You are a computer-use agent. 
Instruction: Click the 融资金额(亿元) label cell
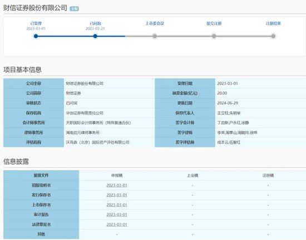click(x=185, y=93)
